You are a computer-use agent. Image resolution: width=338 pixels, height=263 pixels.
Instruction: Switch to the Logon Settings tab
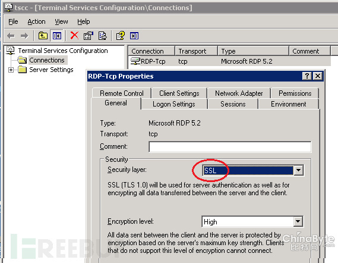(173, 104)
